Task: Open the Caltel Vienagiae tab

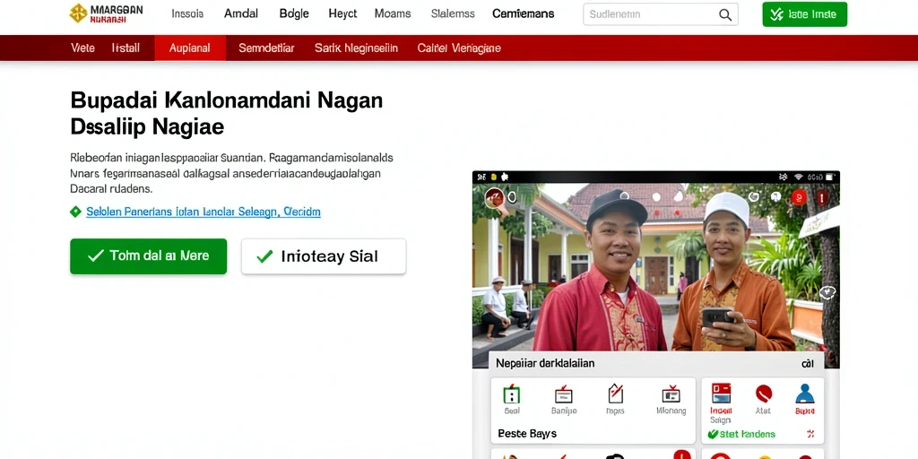Action: [x=459, y=48]
